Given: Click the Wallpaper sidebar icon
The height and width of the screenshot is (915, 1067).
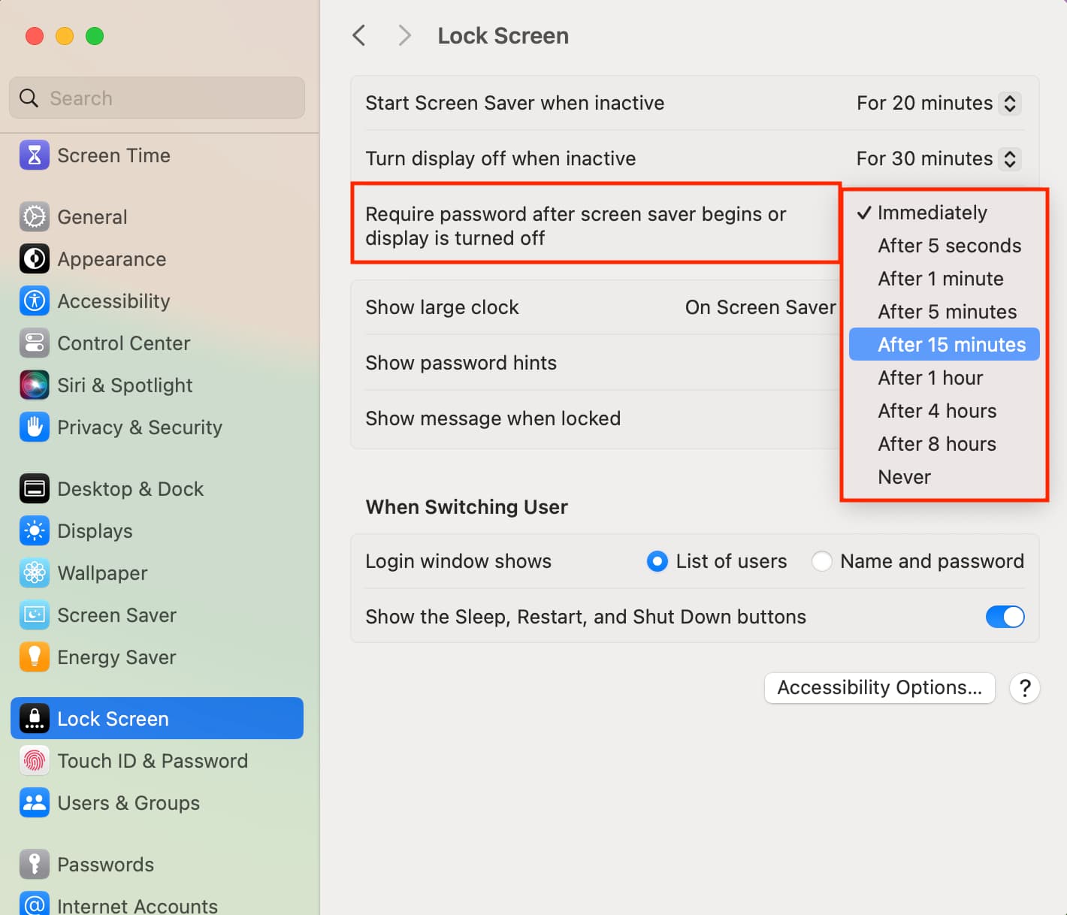Looking at the screenshot, I should pyautogui.click(x=35, y=573).
